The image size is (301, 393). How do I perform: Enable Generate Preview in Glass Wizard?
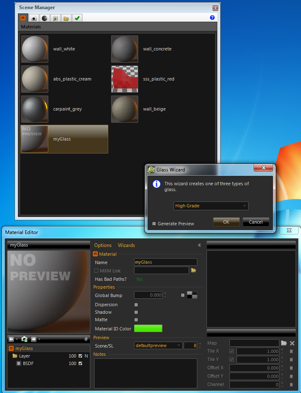[154, 224]
